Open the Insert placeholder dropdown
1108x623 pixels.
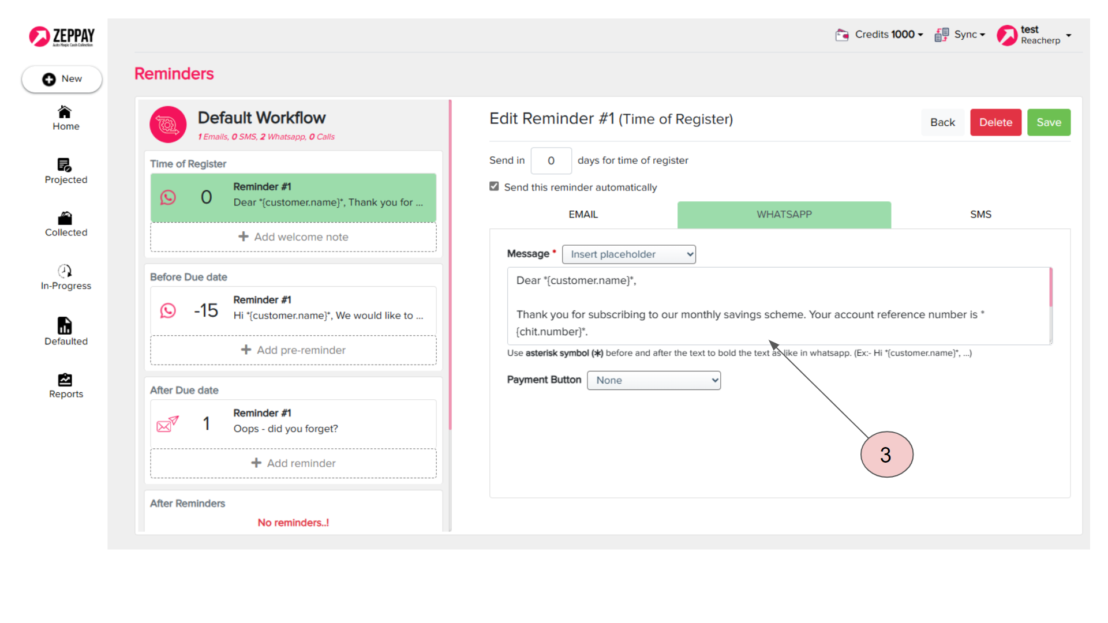pyautogui.click(x=628, y=254)
